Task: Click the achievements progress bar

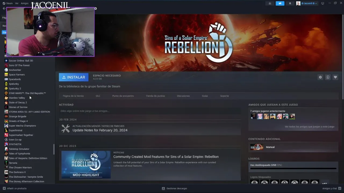Action: pyautogui.click(x=293, y=169)
